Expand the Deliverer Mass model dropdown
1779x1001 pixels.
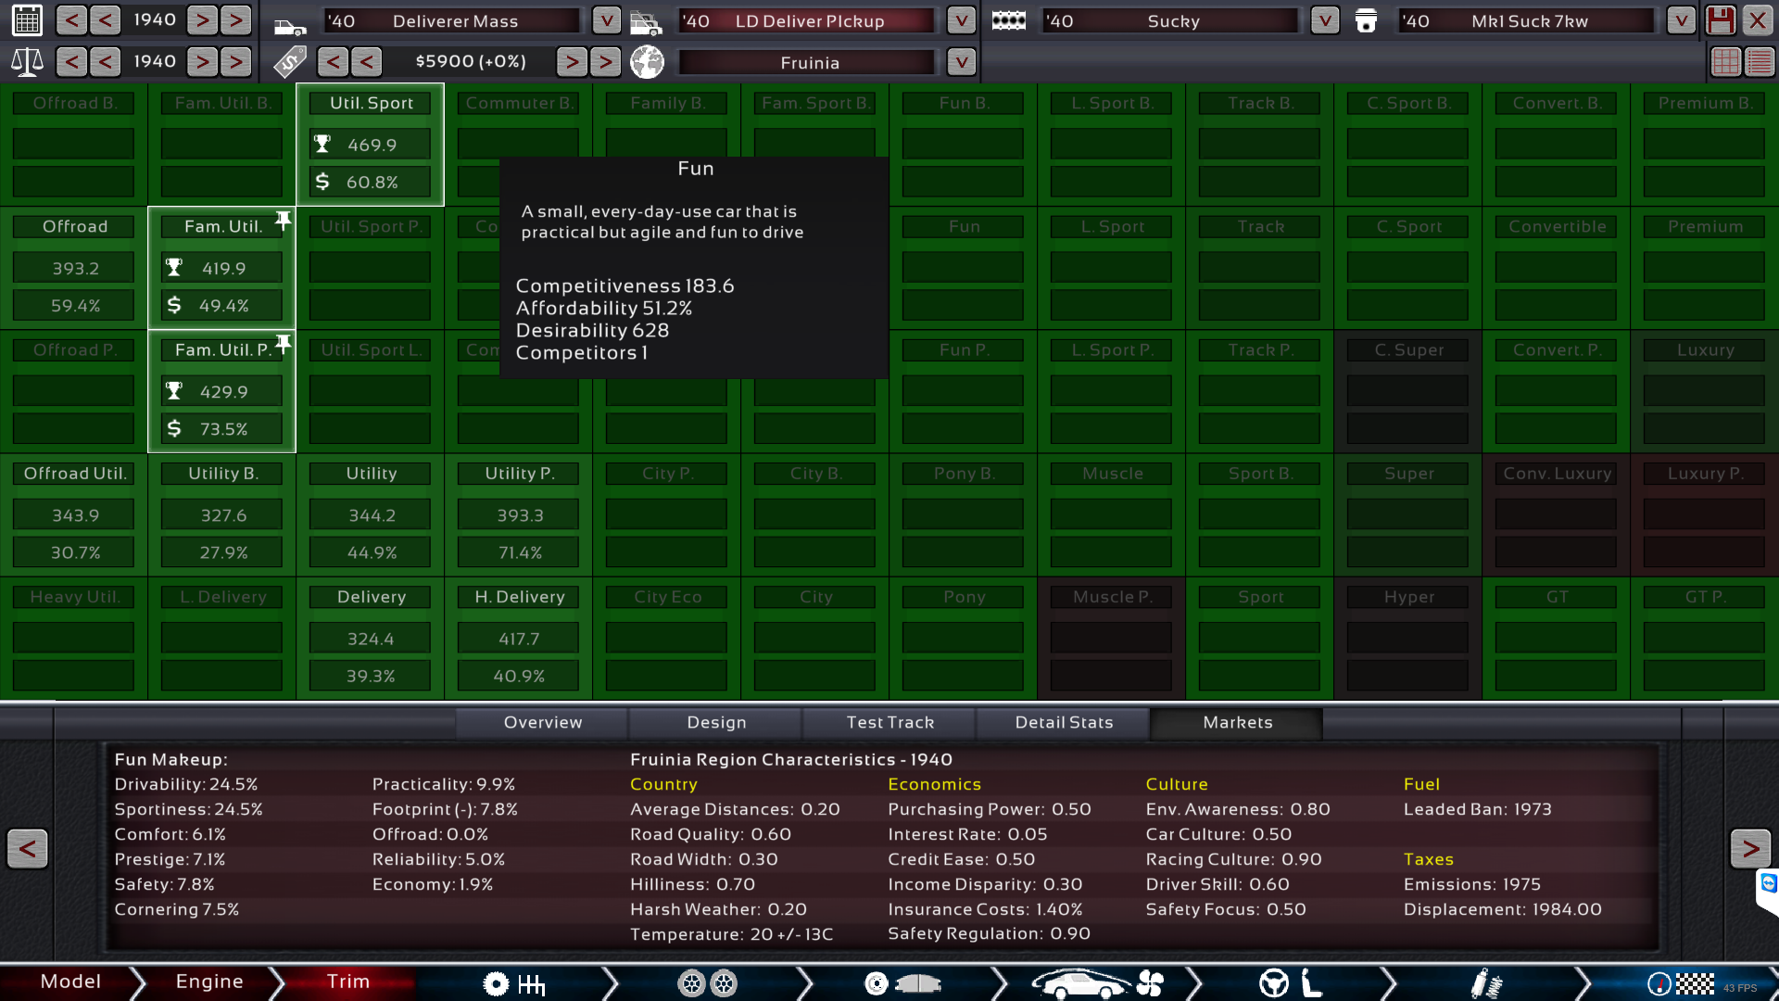606,20
